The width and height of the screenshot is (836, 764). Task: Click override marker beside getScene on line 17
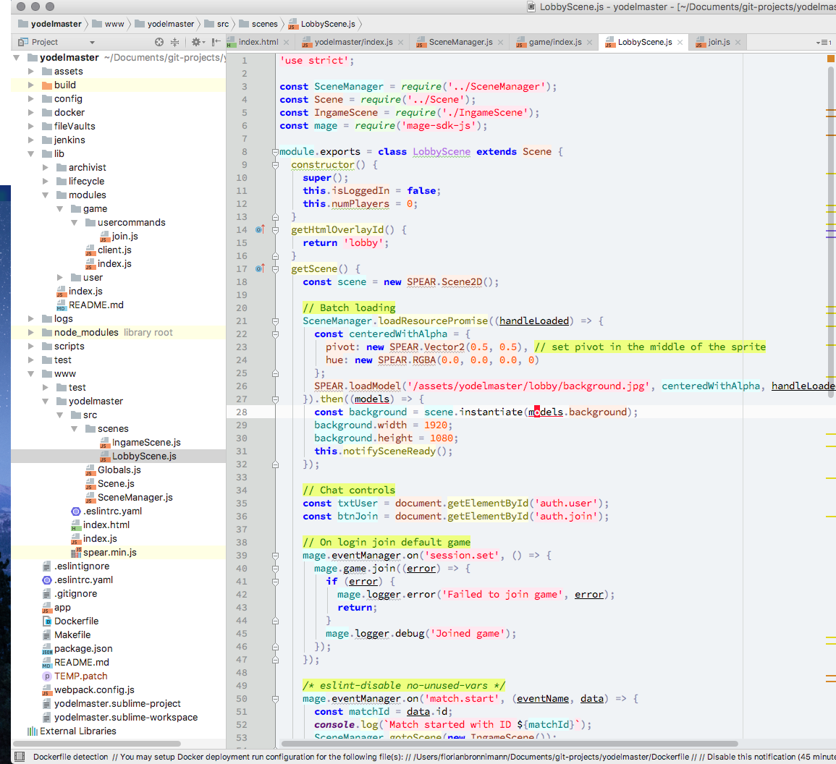[x=260, y=268]
